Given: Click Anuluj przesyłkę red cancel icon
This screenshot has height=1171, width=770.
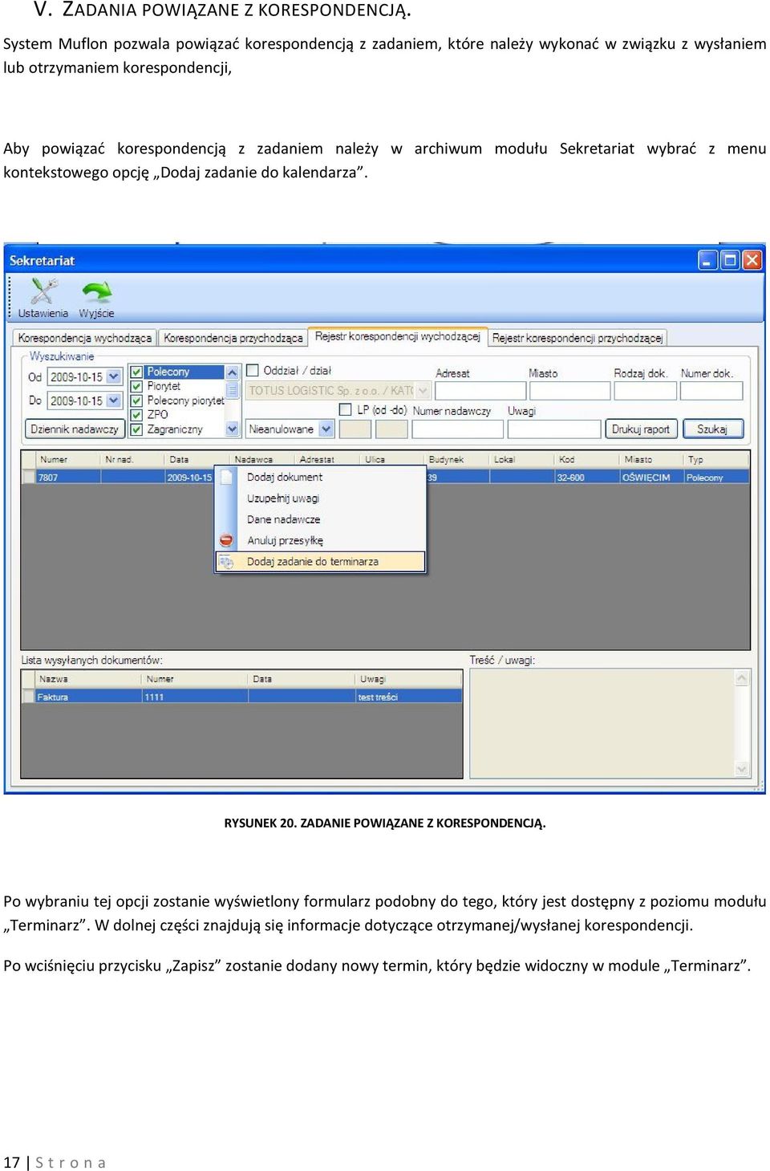Looking at the screenshot, I should point(226,540).
